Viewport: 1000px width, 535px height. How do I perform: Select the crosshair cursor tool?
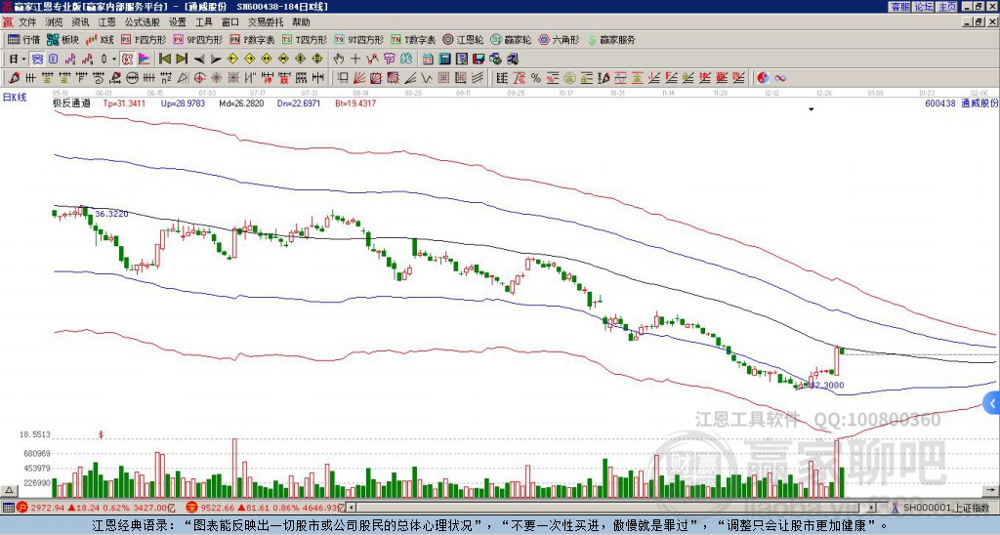point(355,60)
